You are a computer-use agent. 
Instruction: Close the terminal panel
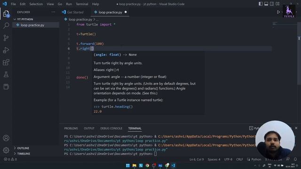pos(296,128)
